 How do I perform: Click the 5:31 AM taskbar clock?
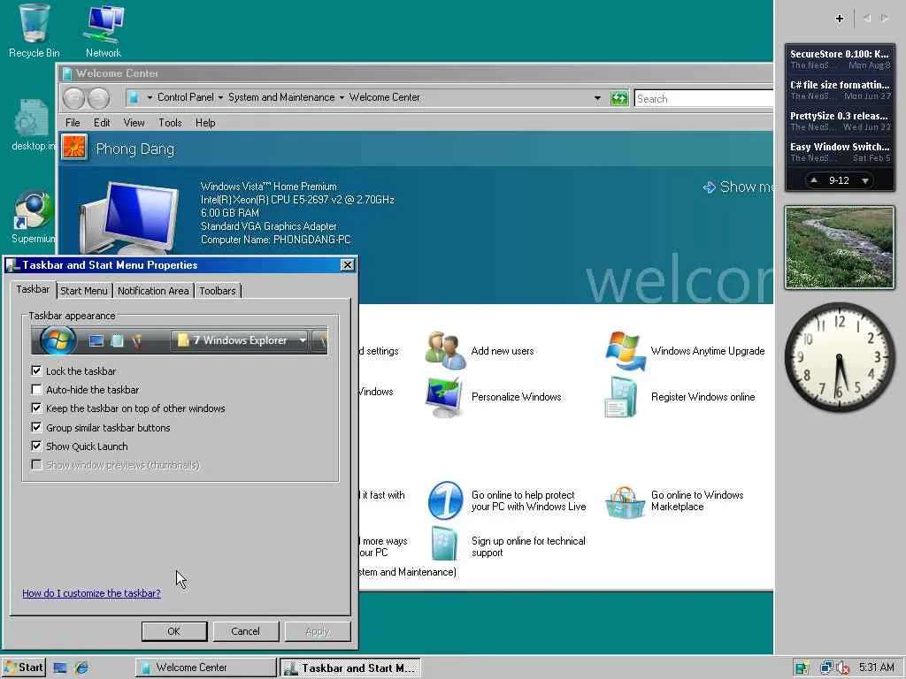click(x=876, y=668)
